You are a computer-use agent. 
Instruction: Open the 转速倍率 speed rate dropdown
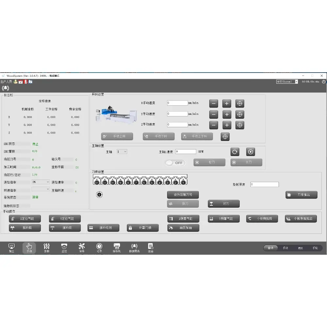(41, 189)
